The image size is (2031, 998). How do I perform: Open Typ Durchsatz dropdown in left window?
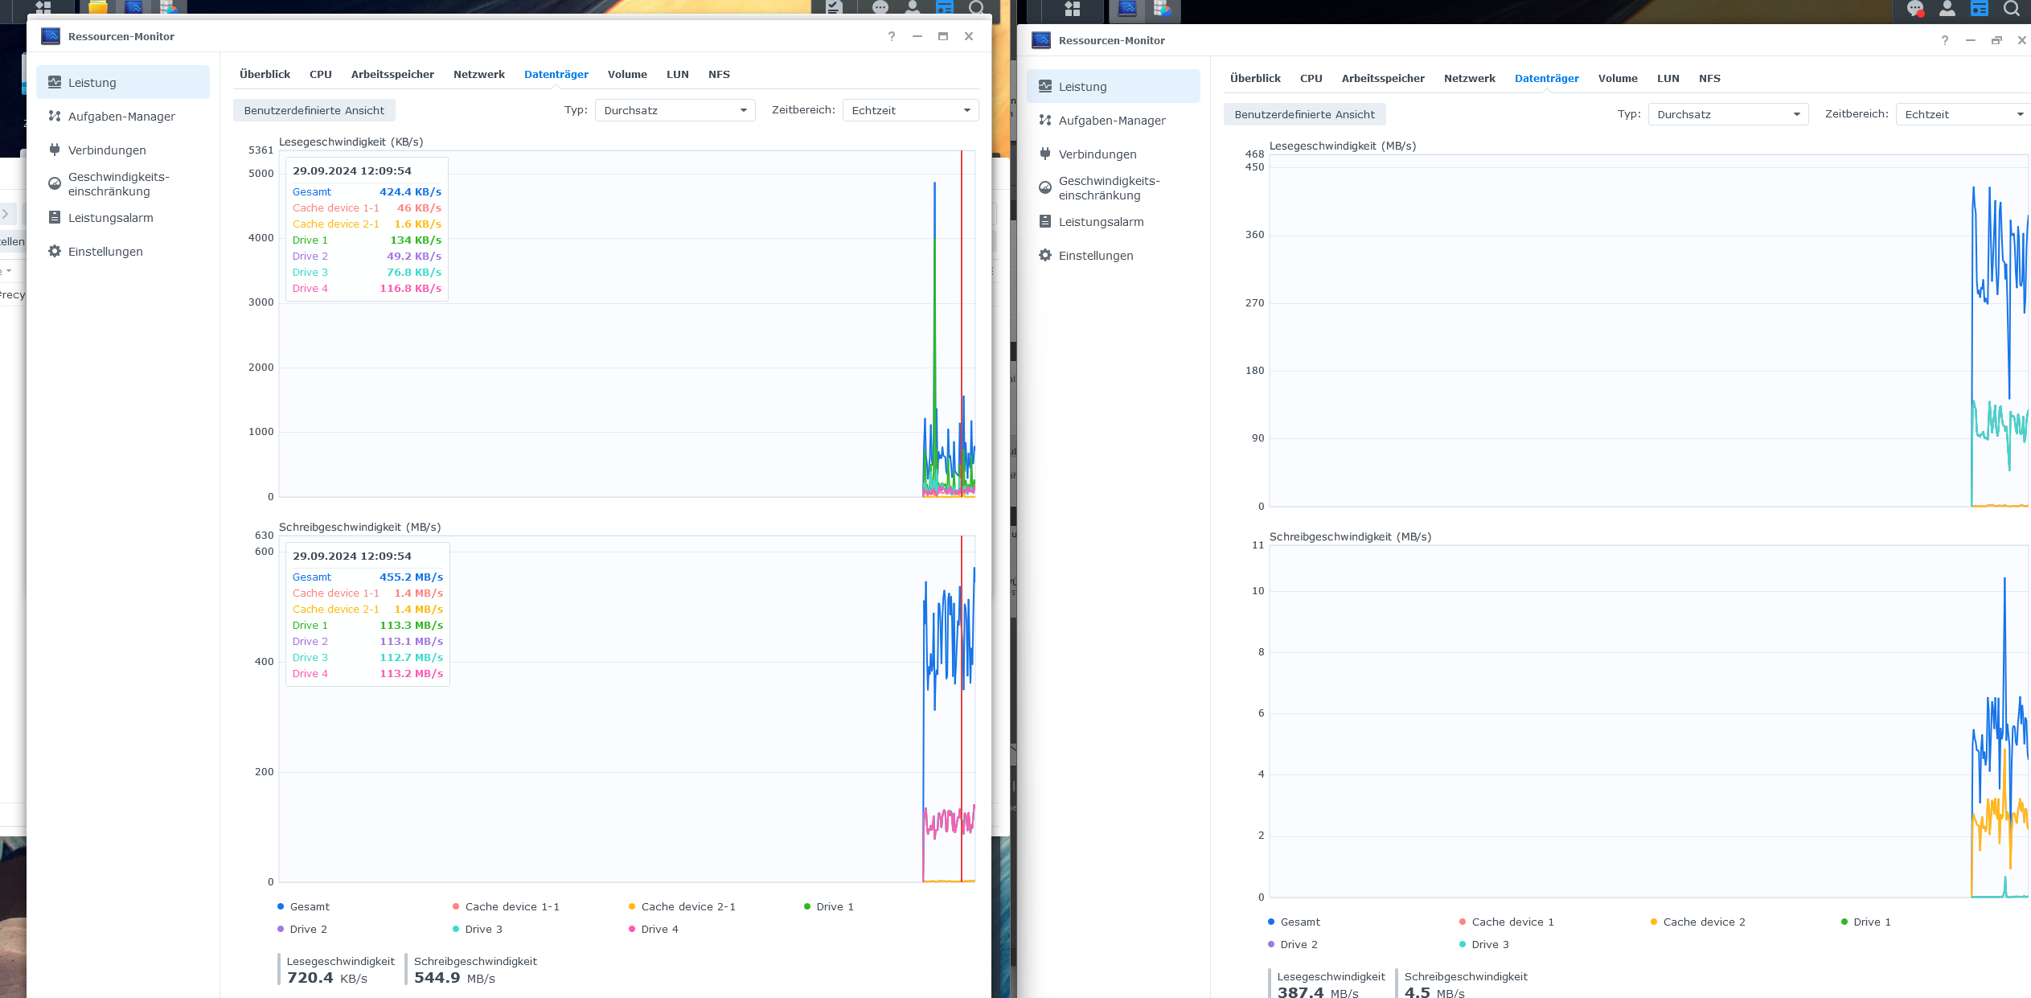point(675,110)
